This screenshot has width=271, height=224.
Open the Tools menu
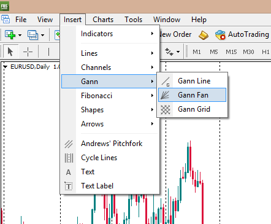tap(134, 20)
